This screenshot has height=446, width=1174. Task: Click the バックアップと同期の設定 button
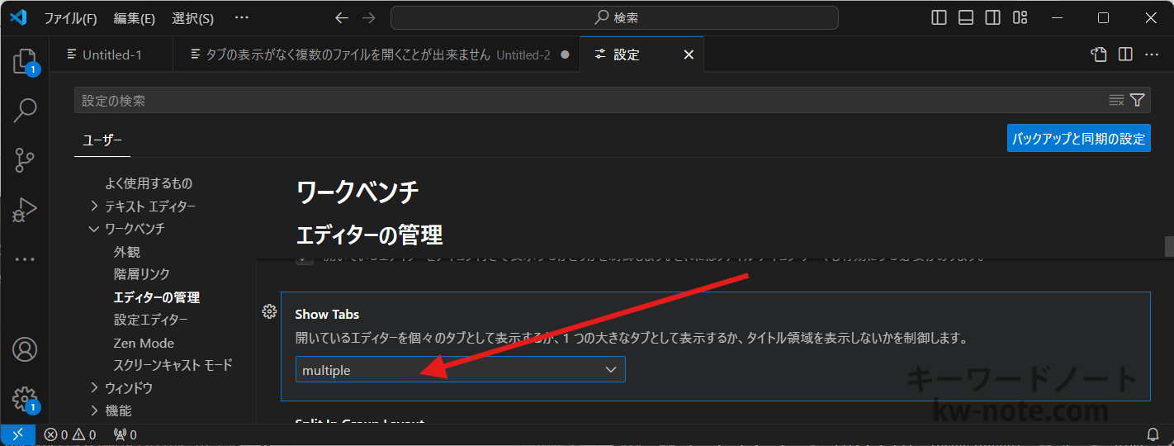[x=1078, y=138]
